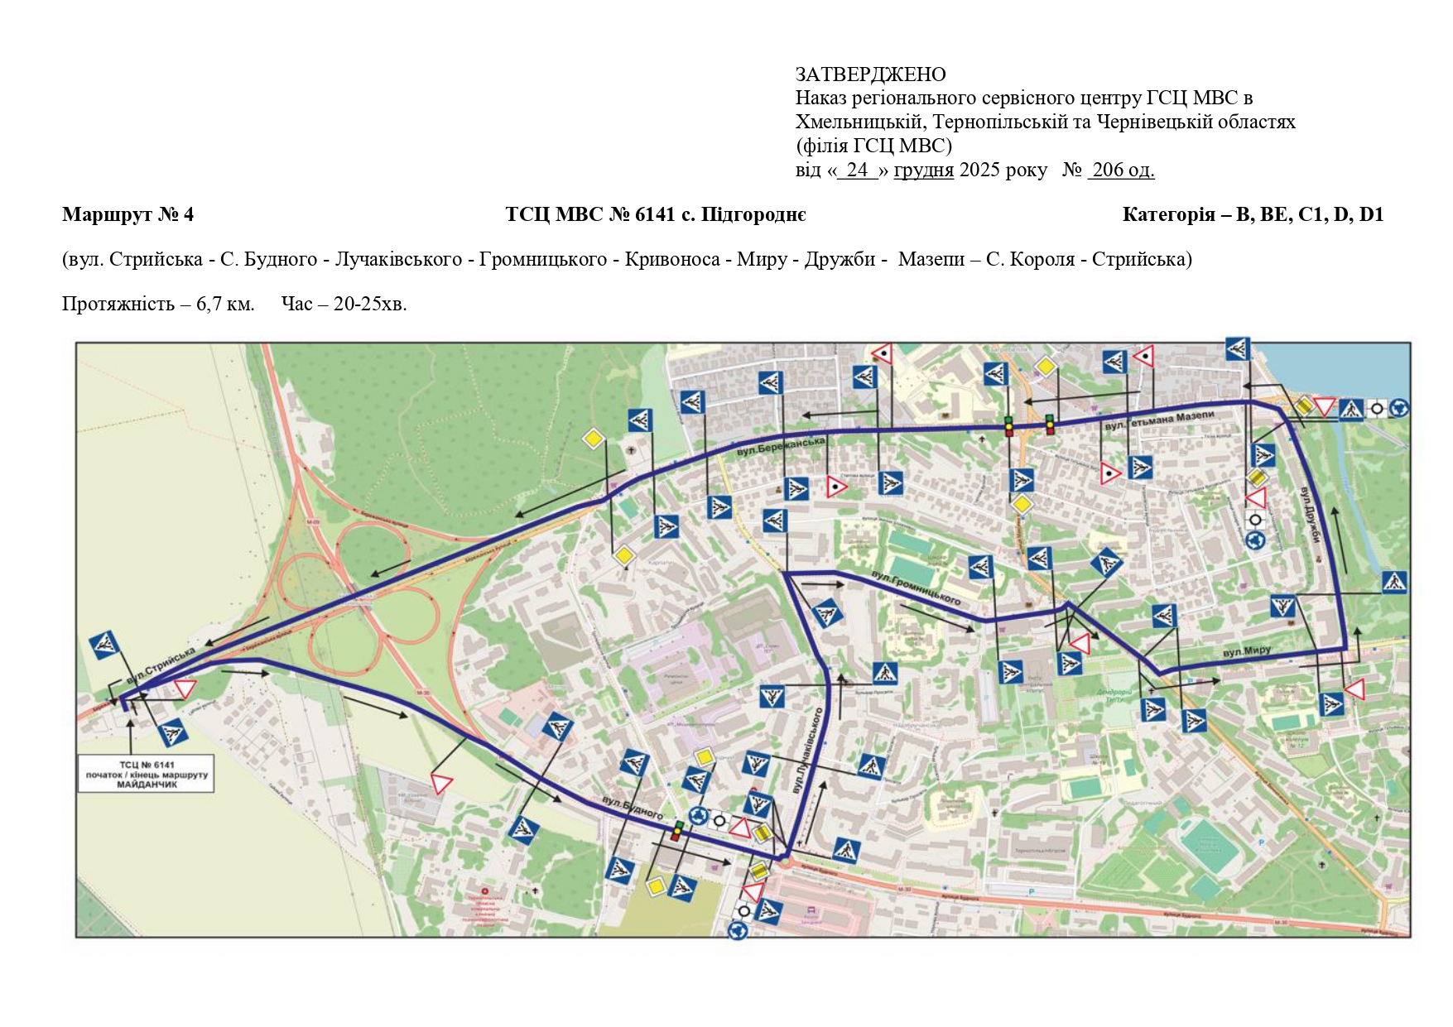Click the underlined order number 206 од.
1453x1027 pixels.
point(1121,170)
